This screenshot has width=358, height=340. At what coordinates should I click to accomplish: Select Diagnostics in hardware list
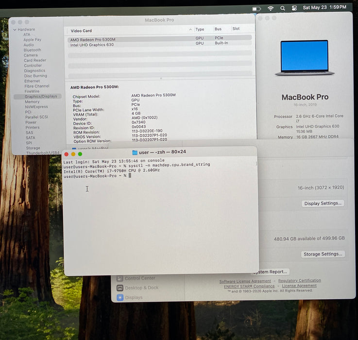[34, 70]
